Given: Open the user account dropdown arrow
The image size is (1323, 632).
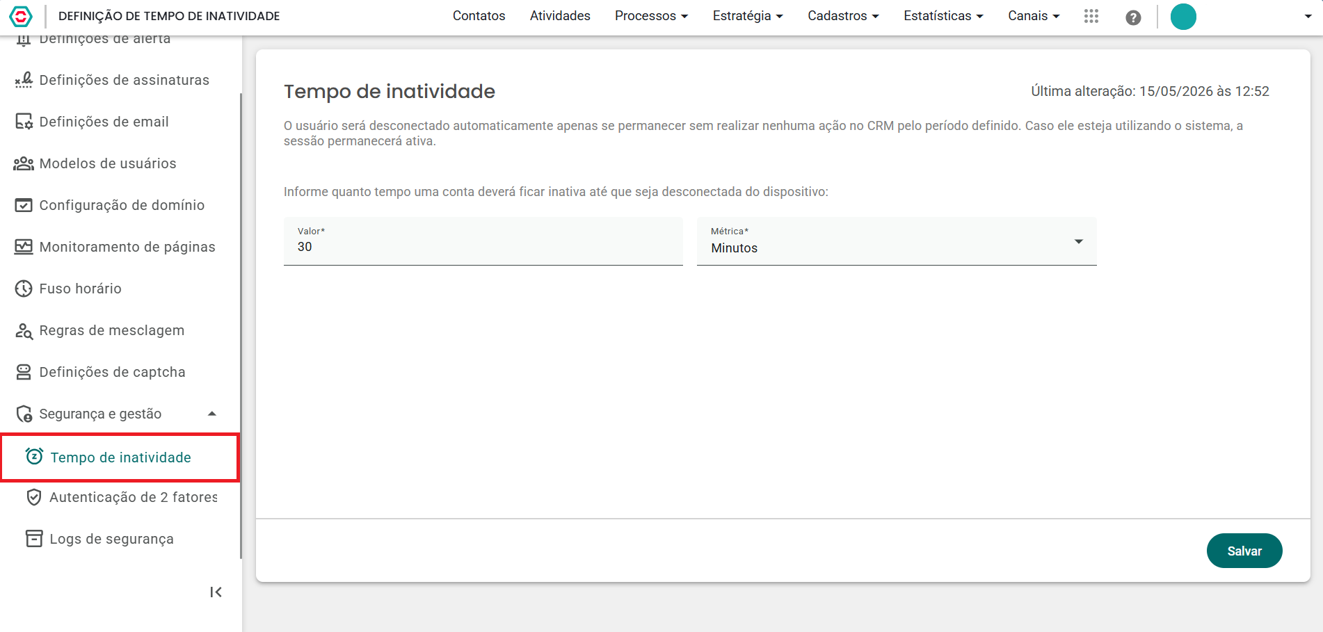Looking at the screenshot, I should (1308, 17).
